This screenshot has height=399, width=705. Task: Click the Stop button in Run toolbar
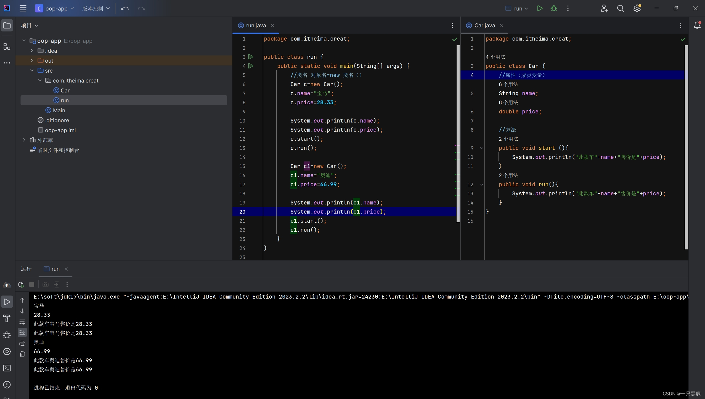[x=32, y=284]
